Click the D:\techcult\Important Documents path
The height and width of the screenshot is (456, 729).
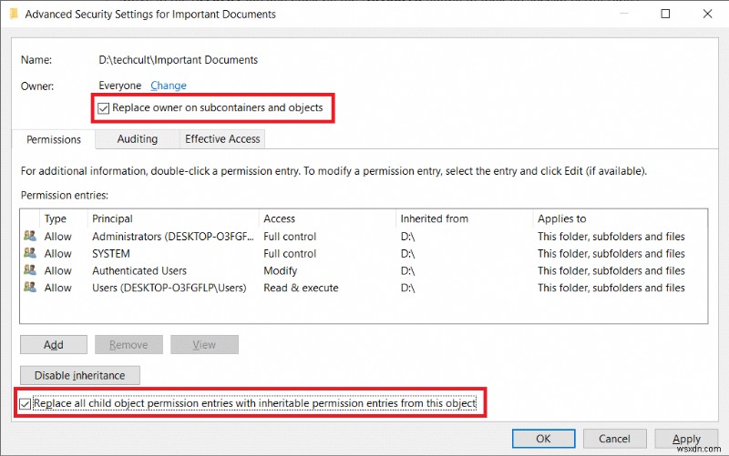click(x=178, y=60)
